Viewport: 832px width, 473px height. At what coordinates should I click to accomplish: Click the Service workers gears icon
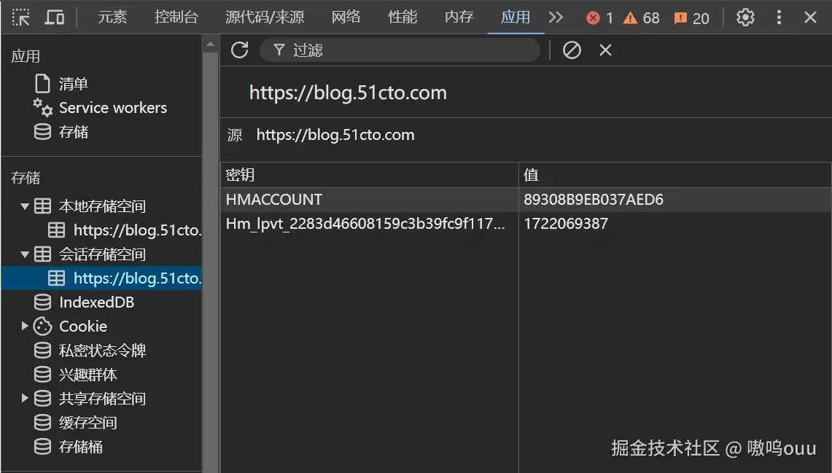click(x=42, y=108)
